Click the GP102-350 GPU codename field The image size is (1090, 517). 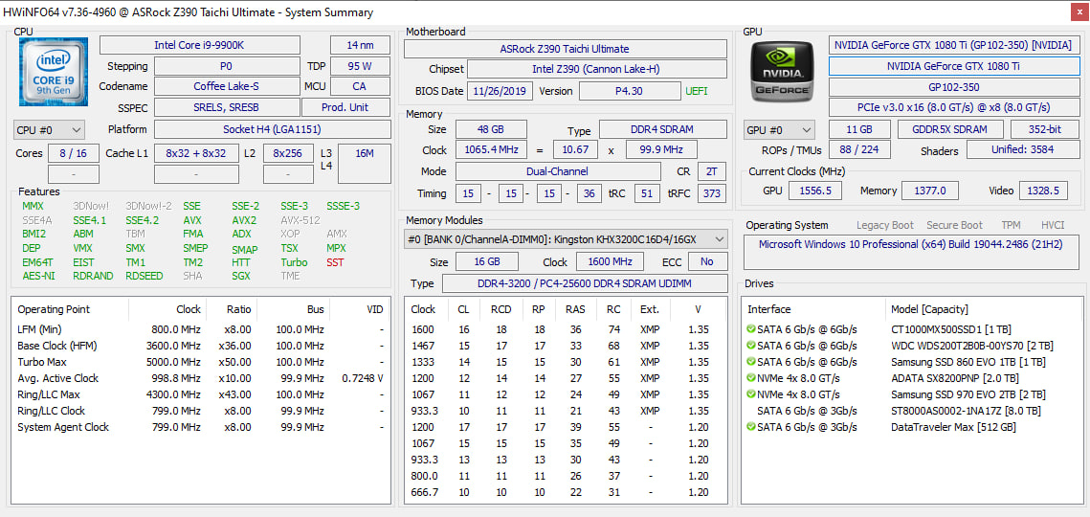tap(952, 87)
